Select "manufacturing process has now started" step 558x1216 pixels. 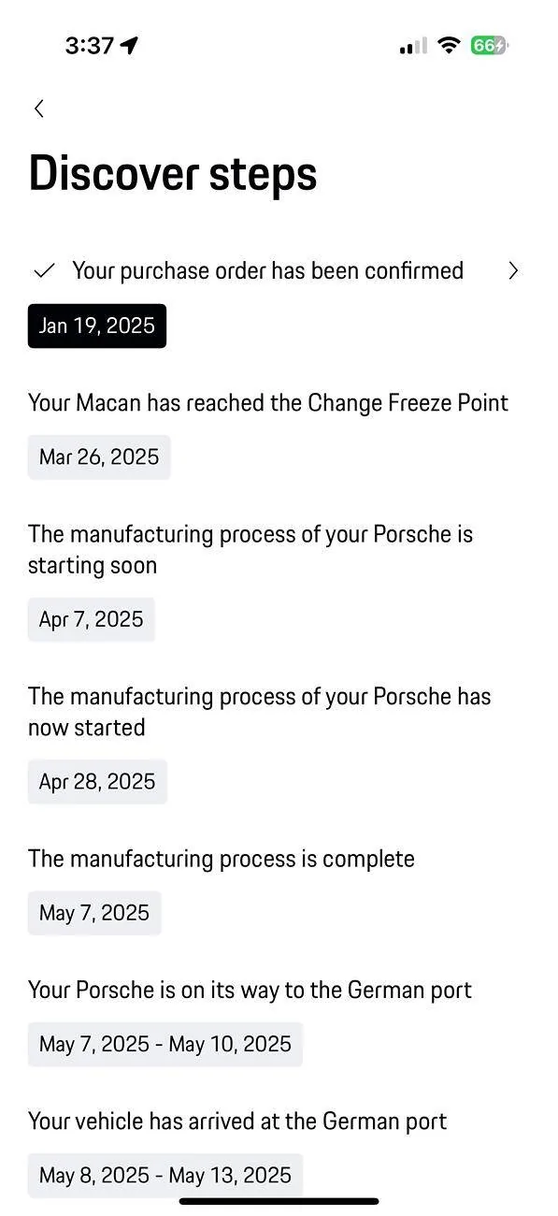coord(259,712)
